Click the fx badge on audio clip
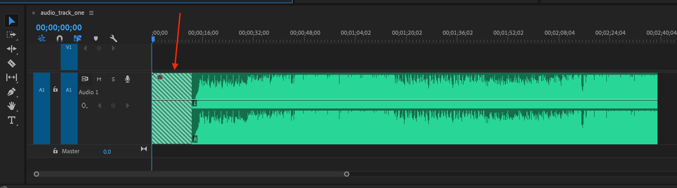 coord(160,77)
